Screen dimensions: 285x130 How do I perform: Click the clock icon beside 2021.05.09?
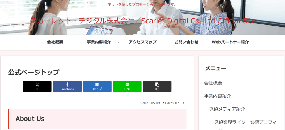(140, 103)
